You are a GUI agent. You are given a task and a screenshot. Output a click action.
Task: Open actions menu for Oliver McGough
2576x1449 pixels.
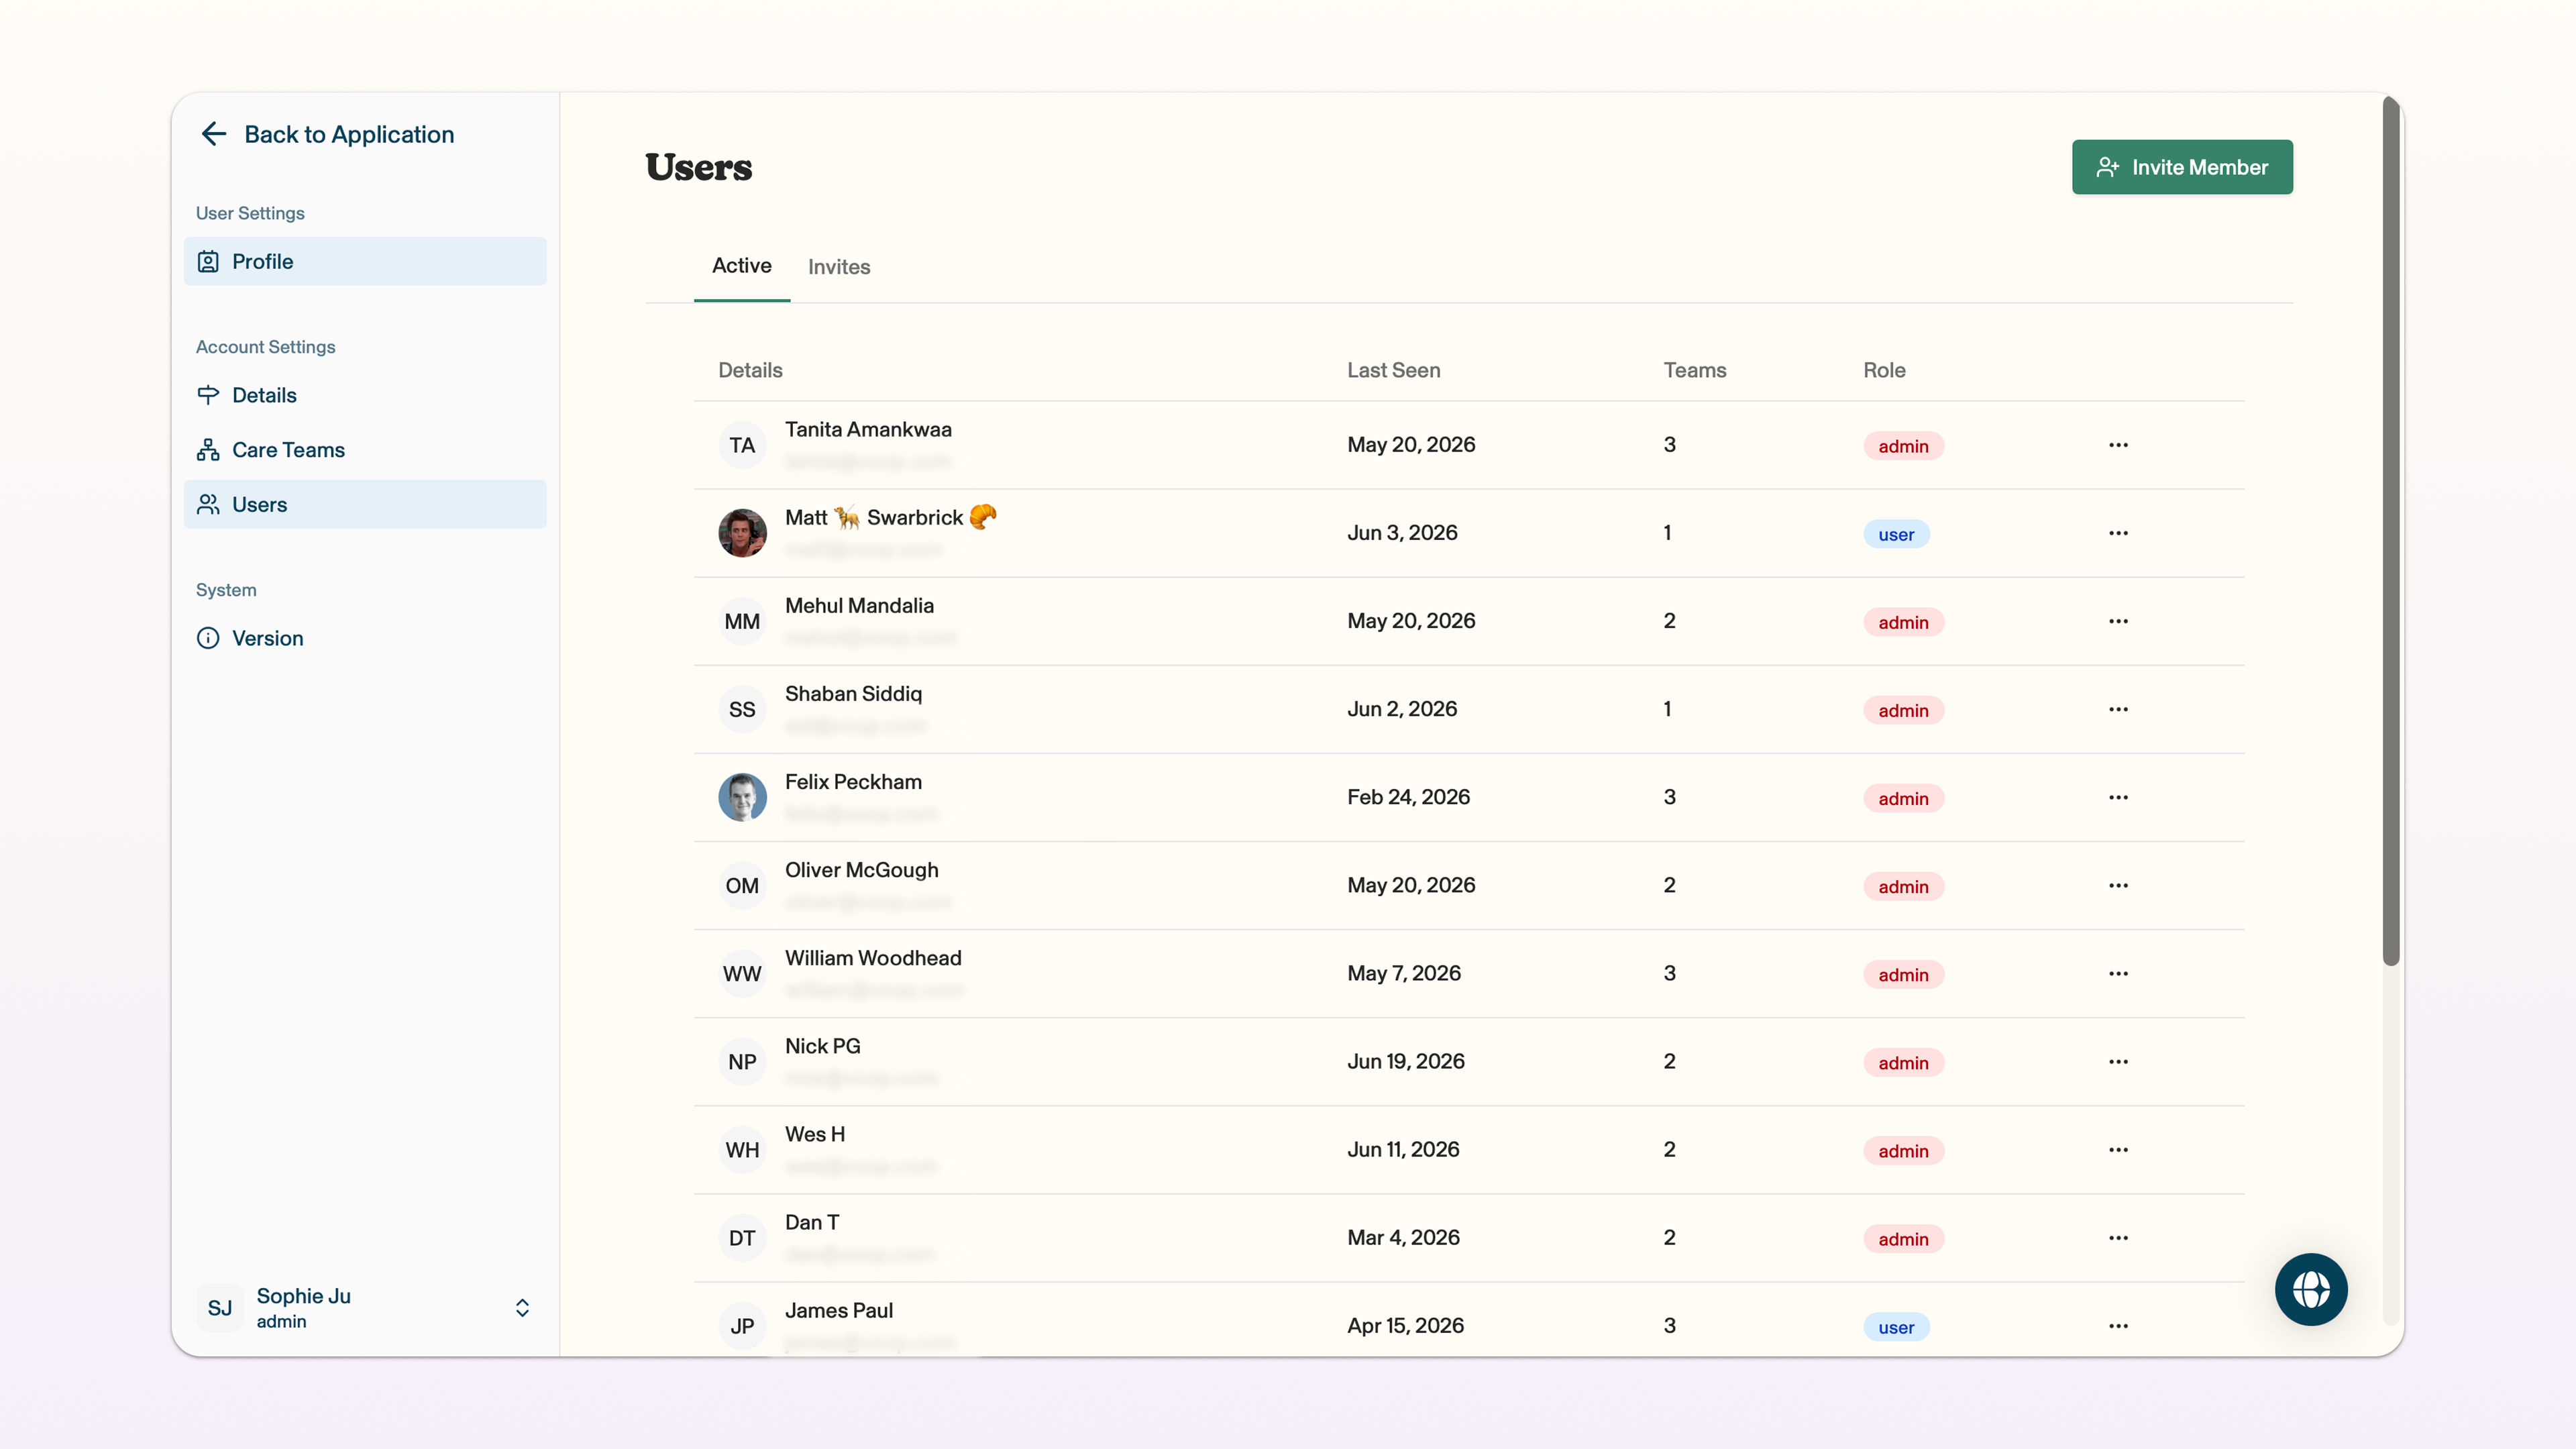click(2118, 885)
